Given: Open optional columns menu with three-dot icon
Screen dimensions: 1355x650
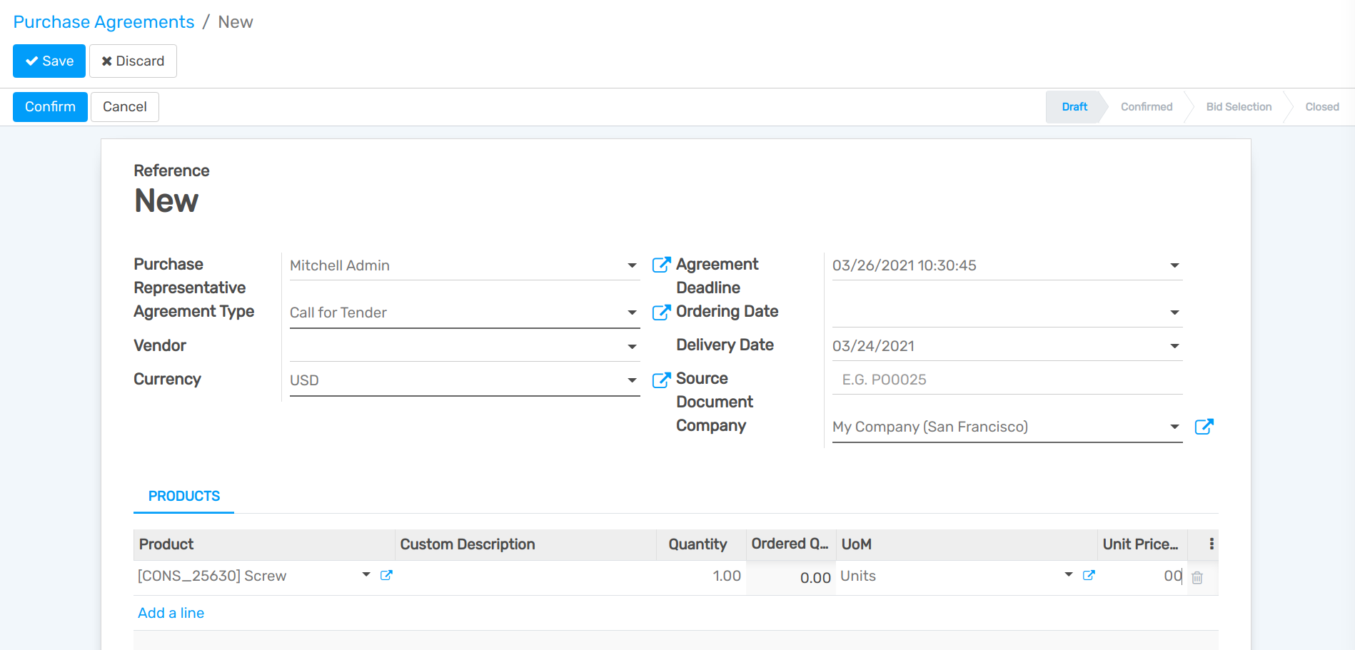Looking at the screenshot, I should tap(1211, 544).
